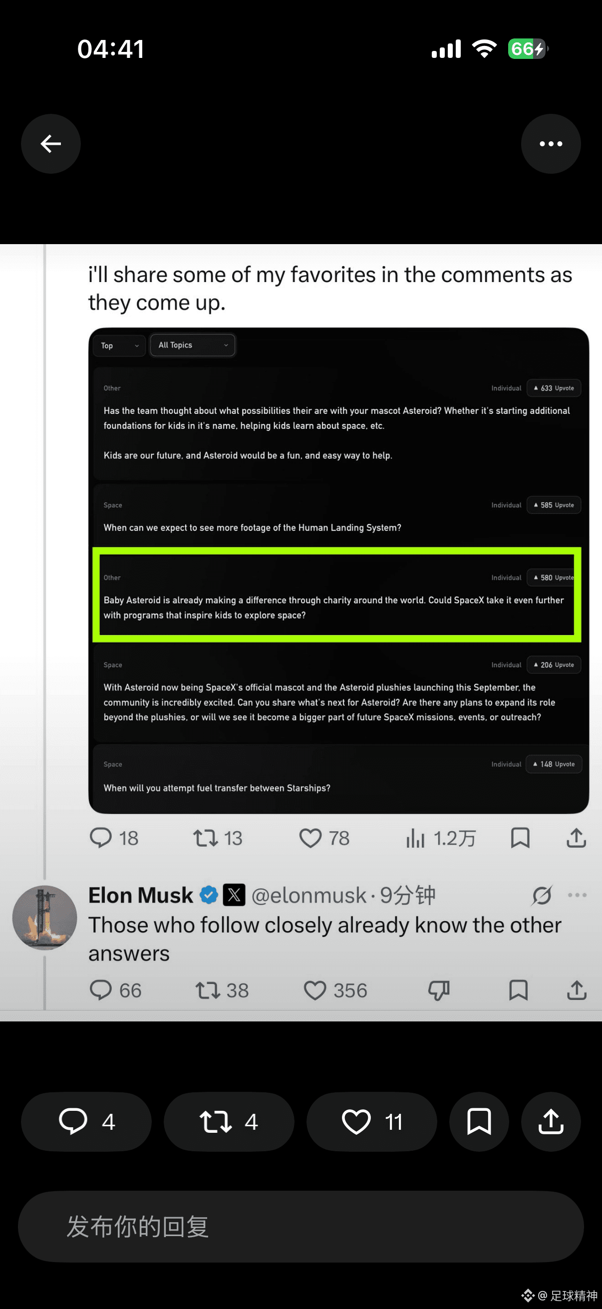View analytics showing 1.2万 views

click(440, 838)
